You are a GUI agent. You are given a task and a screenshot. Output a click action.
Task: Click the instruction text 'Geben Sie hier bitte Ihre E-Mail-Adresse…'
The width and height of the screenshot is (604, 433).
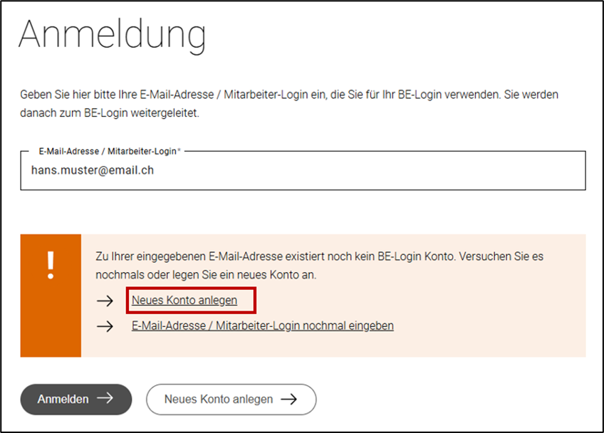click(x=289, y=104)
